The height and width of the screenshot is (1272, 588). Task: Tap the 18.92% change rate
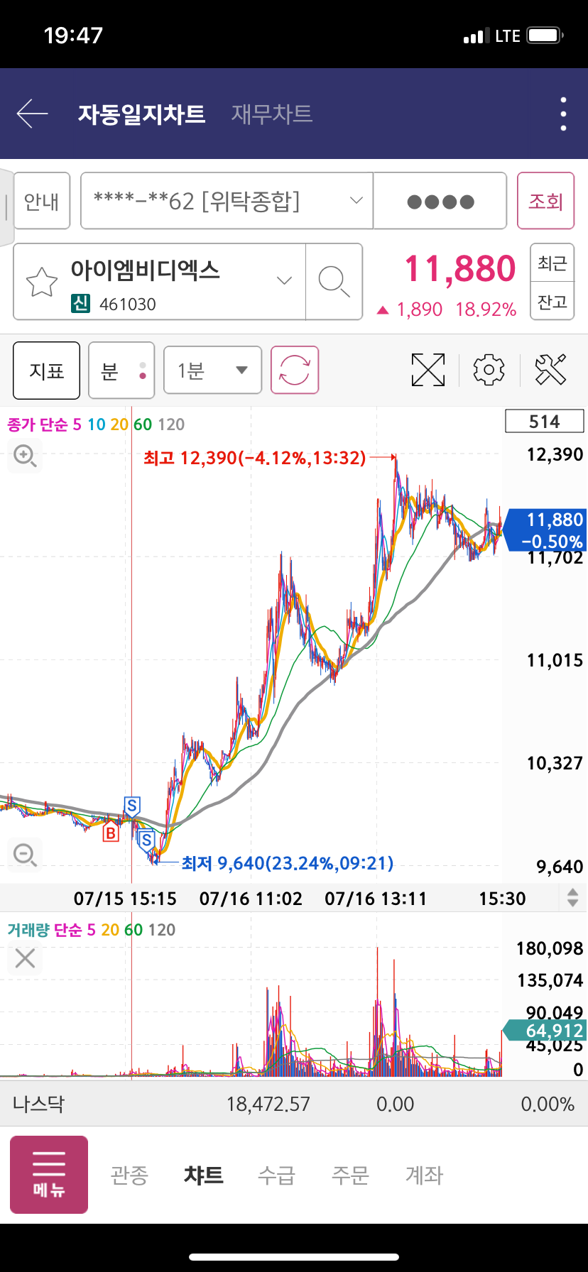tap(486, 309)
